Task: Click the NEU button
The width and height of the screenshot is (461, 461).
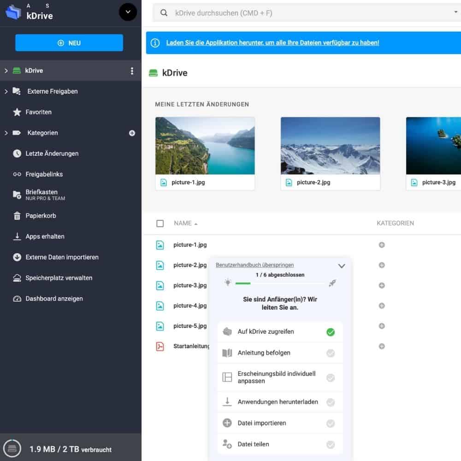Action: click(x=69, y=43)
